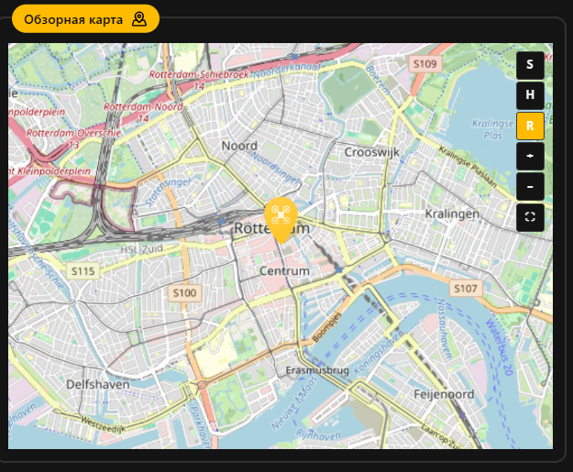
Task: Select the highlighted R map layer
Action: (x=530, y=126)
